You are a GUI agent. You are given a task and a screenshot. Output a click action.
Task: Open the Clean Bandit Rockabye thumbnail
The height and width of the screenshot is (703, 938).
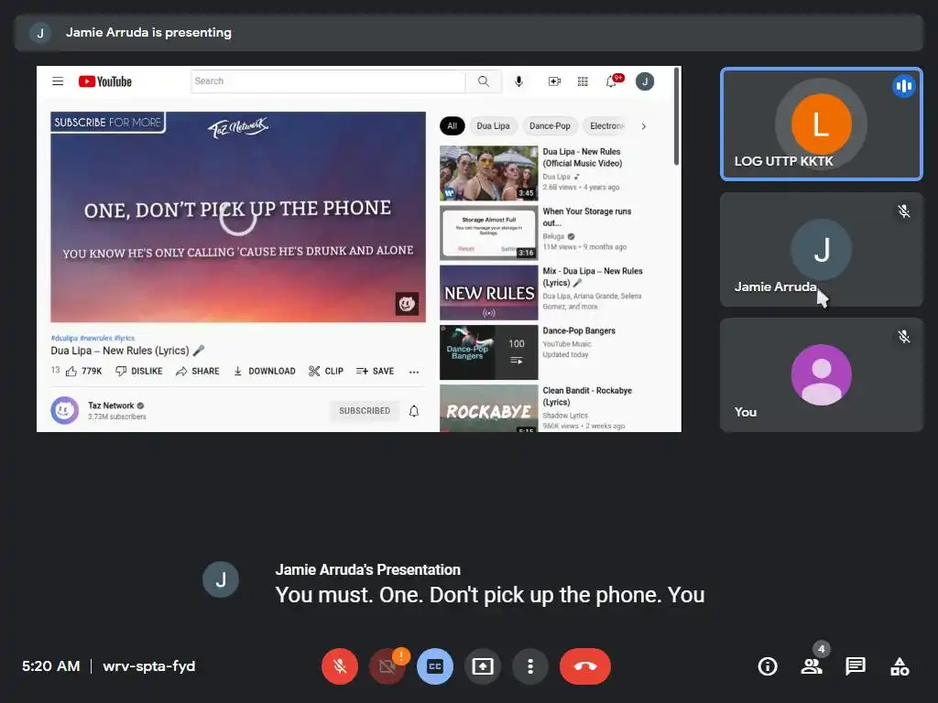click(489, 408)
